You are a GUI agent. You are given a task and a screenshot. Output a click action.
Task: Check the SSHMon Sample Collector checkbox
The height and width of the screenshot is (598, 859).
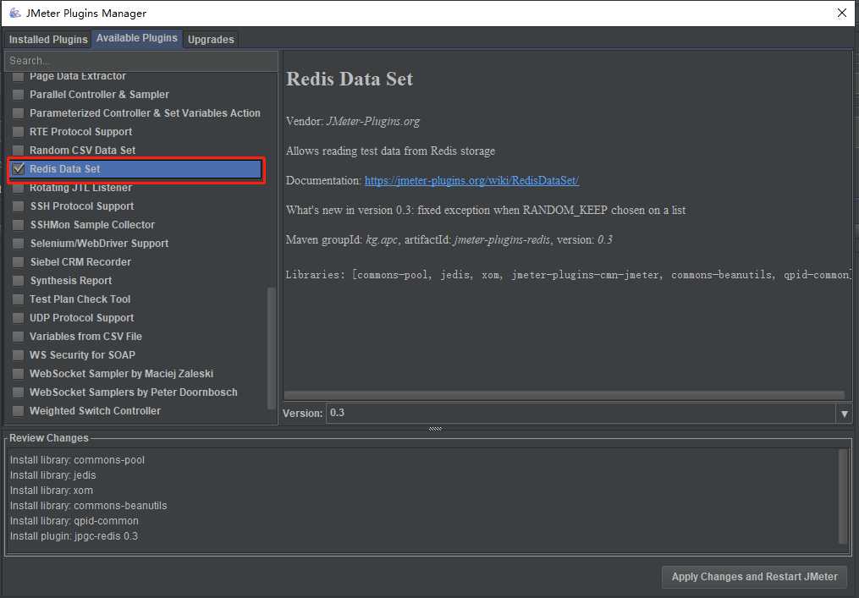point(18,225)
